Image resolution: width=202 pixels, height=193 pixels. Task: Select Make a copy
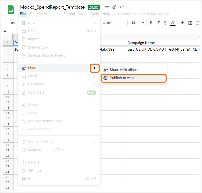click(59, 48)
